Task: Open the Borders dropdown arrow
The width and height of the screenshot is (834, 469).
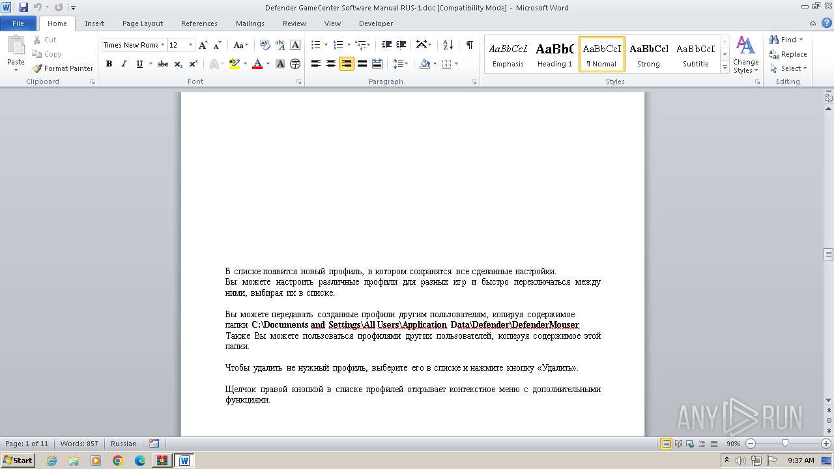Action: click(456, 64)
